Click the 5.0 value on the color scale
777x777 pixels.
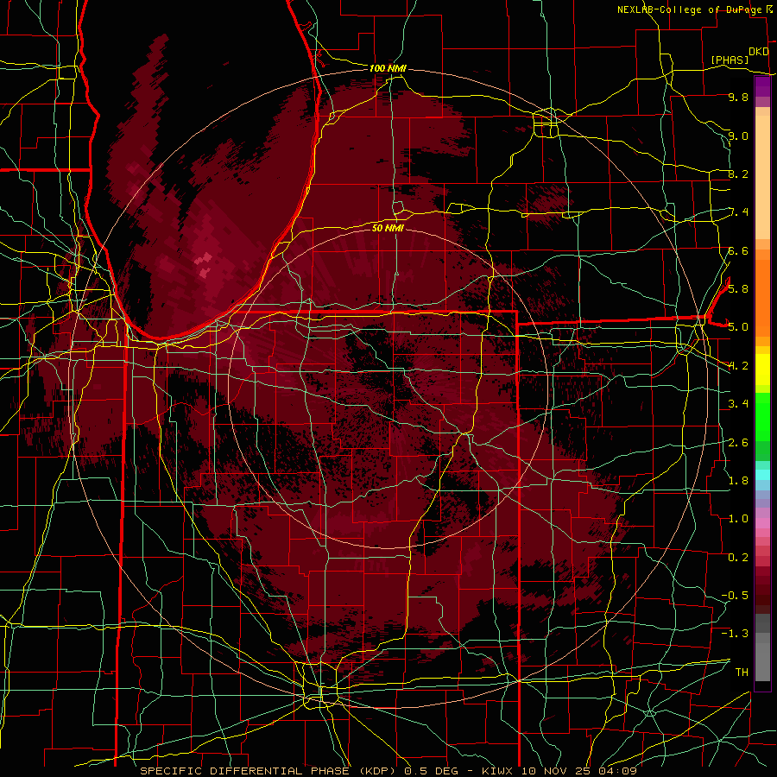pyautogui.click(x=738, y=327)
